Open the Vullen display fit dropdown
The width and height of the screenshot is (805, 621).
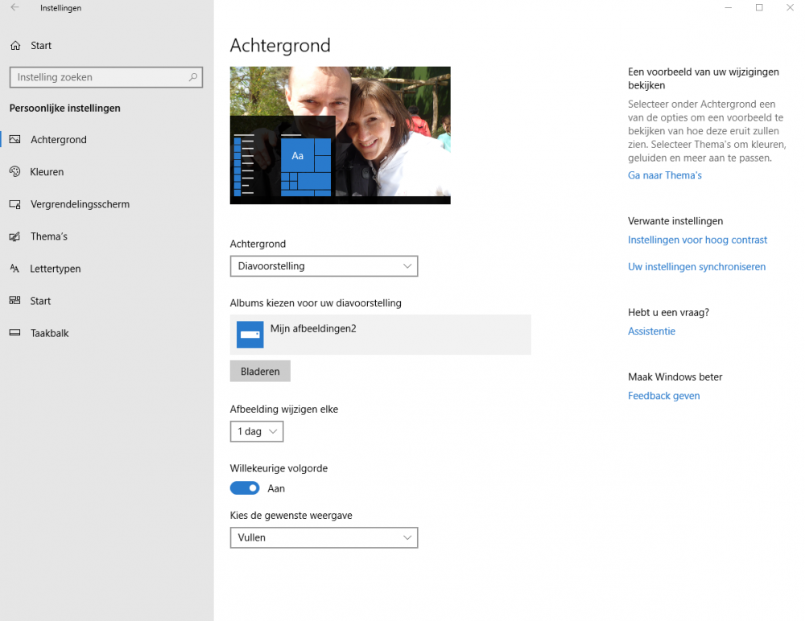coord(324,537)
